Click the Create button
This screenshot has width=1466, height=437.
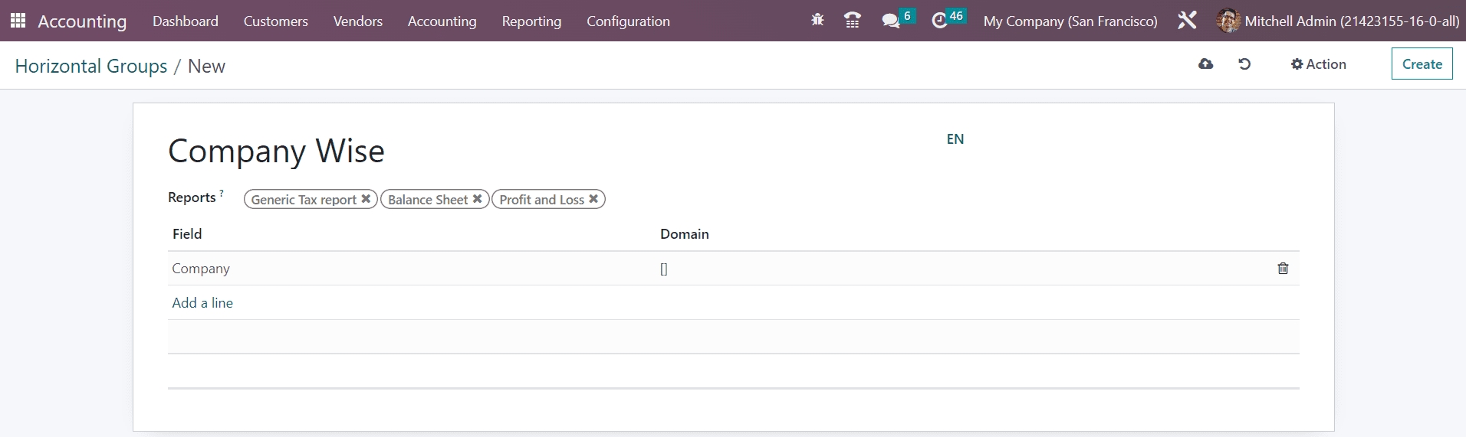(1422, 64)
